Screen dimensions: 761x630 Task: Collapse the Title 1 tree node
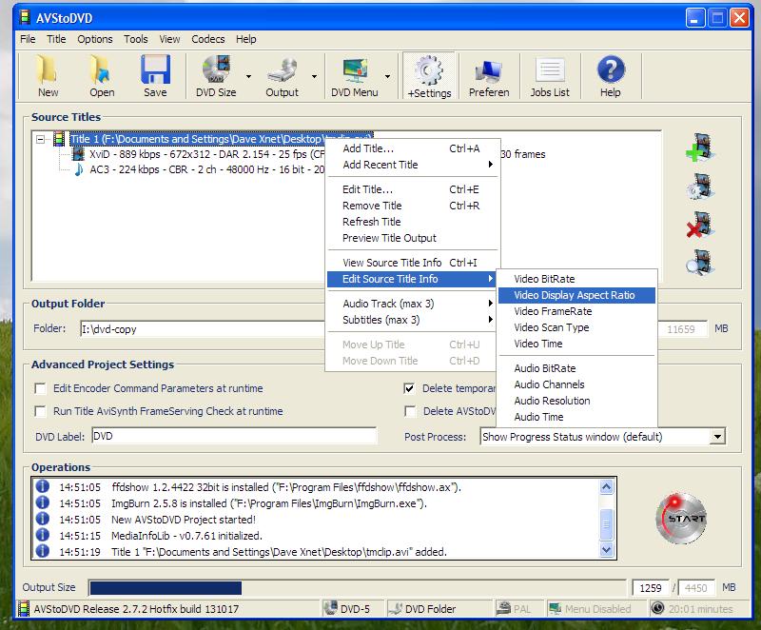pos(41,139)
